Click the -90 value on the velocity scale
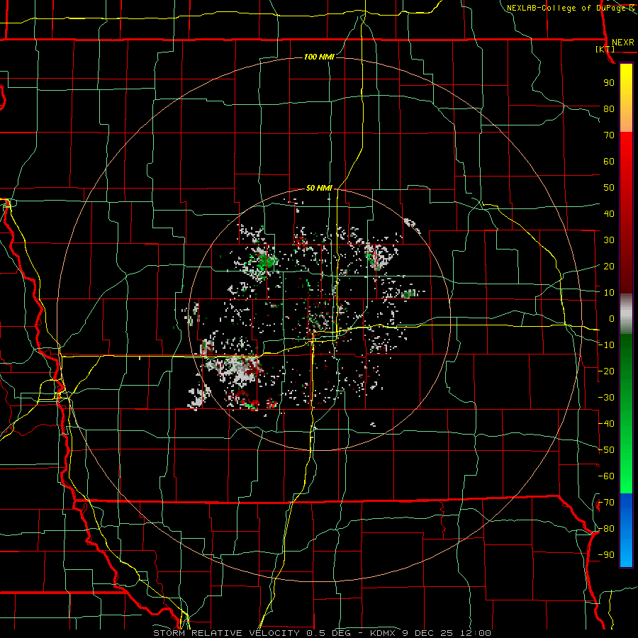 tap(606, 555)
